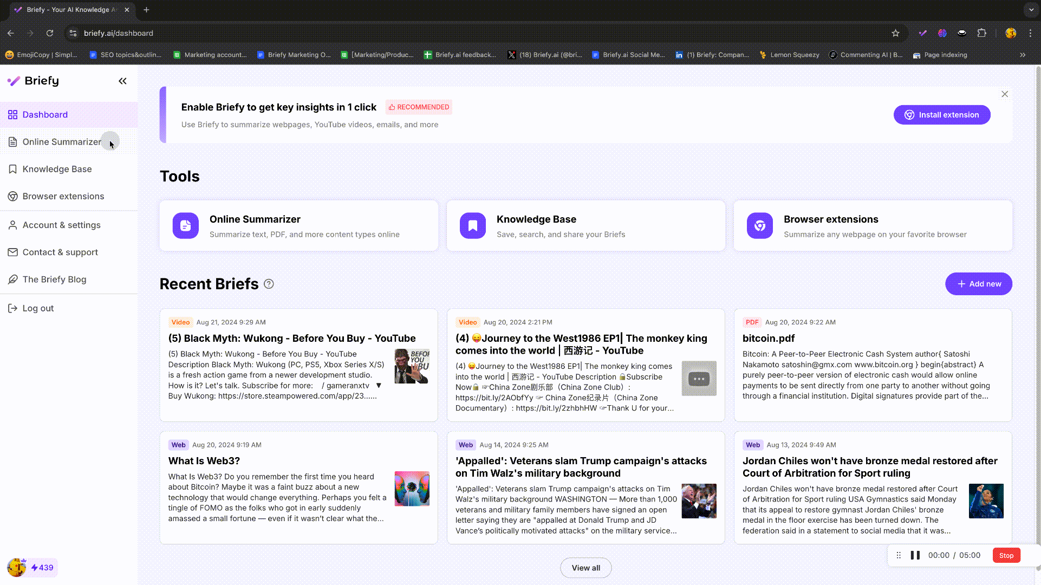Viewport: 1041px width, 585px height.
Task: Dismiss the Enable Briefy recommendation banner
Action: [1004, 94]
